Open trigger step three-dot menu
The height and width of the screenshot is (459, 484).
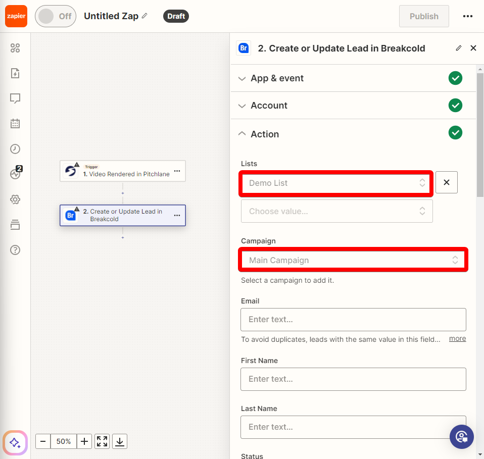click(177, 171)
